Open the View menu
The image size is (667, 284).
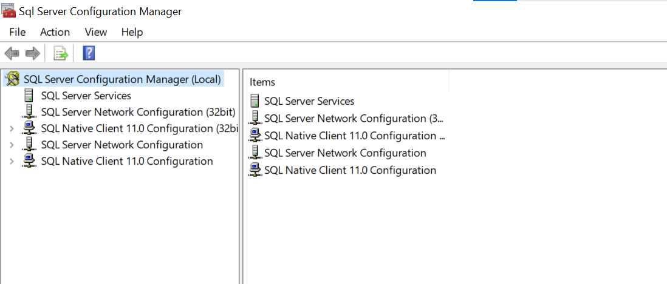[96, 32]
